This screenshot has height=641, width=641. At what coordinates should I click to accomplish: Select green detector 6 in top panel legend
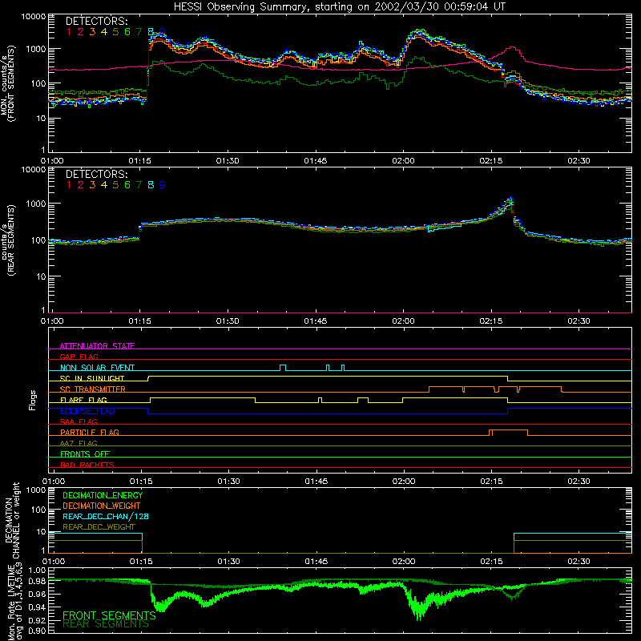pyautogui.click(x=127, y=32)
